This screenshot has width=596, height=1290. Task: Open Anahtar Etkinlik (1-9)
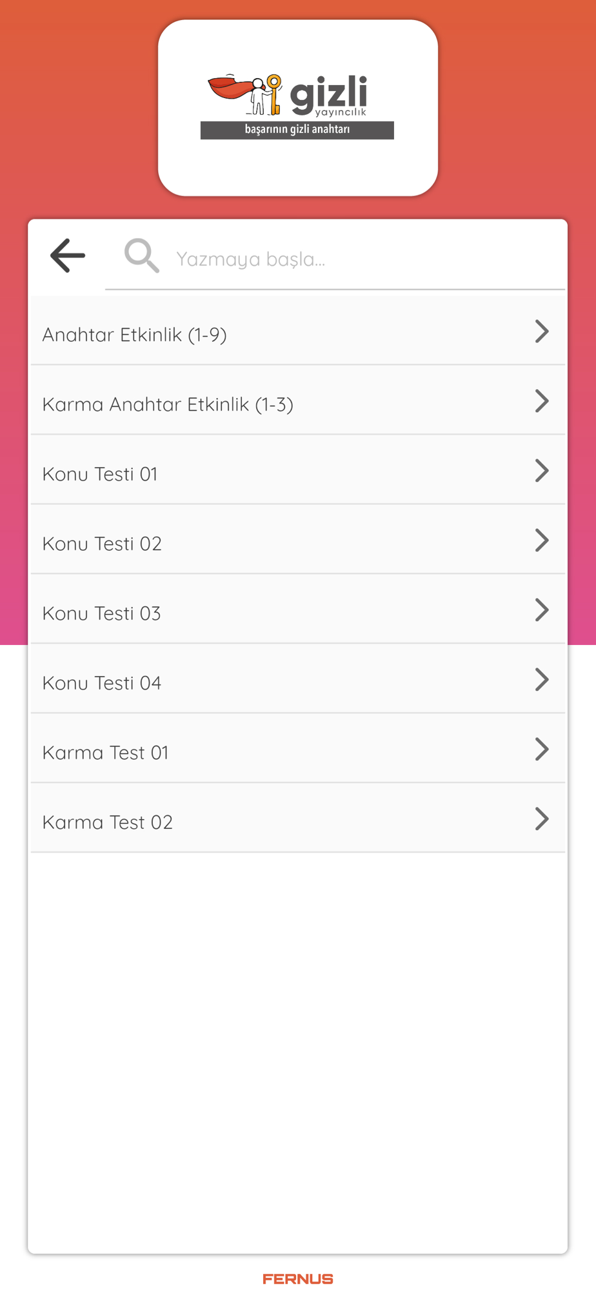(x=298, y=331)
